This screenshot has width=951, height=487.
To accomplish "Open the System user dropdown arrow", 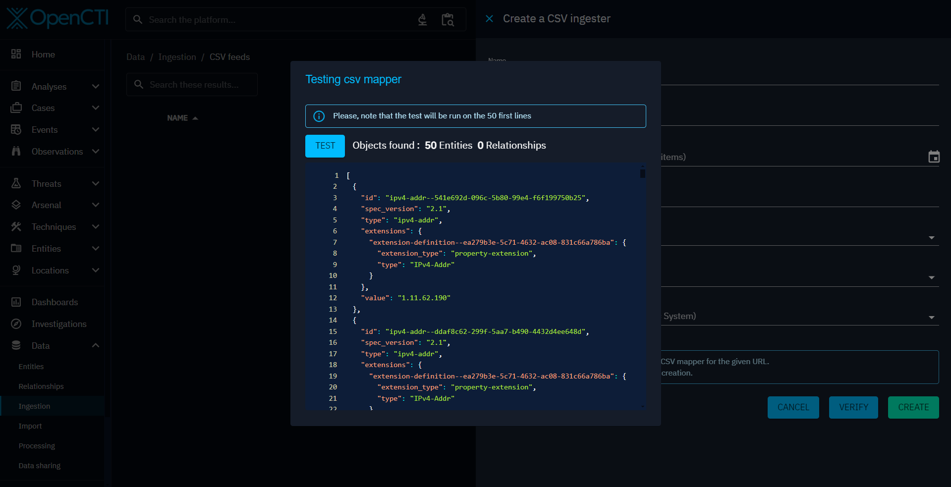I will pyautogui.click(x=932, y=317).
